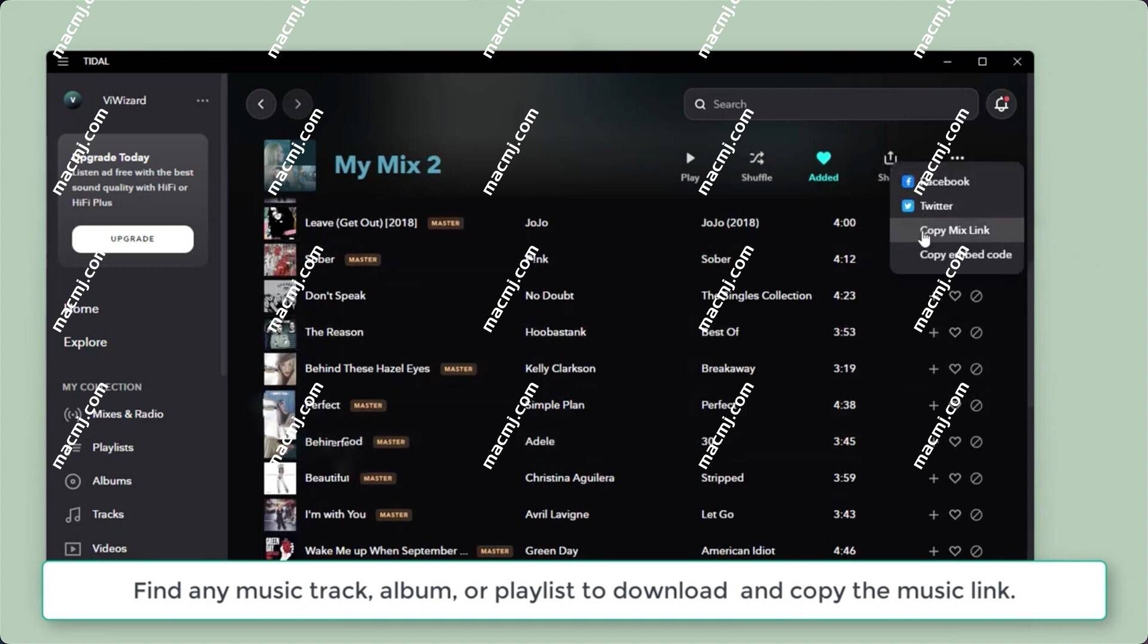Screen dimensions: 1148x644
Task: Add Wake Me up When September to playlist
Action: point(933,551)
